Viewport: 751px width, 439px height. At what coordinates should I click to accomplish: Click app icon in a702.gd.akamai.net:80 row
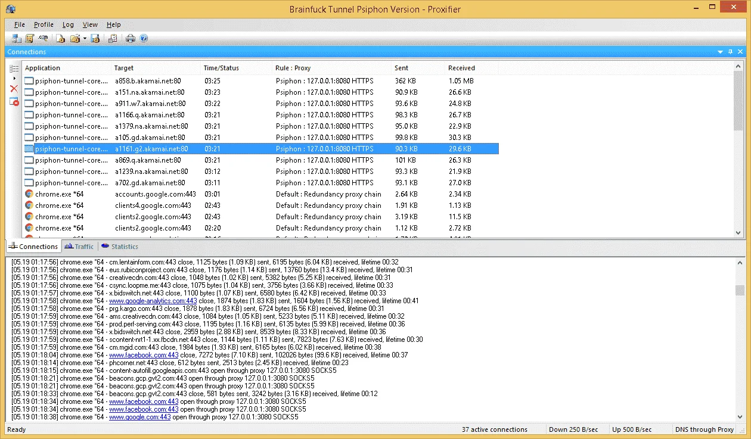(29, 182)
